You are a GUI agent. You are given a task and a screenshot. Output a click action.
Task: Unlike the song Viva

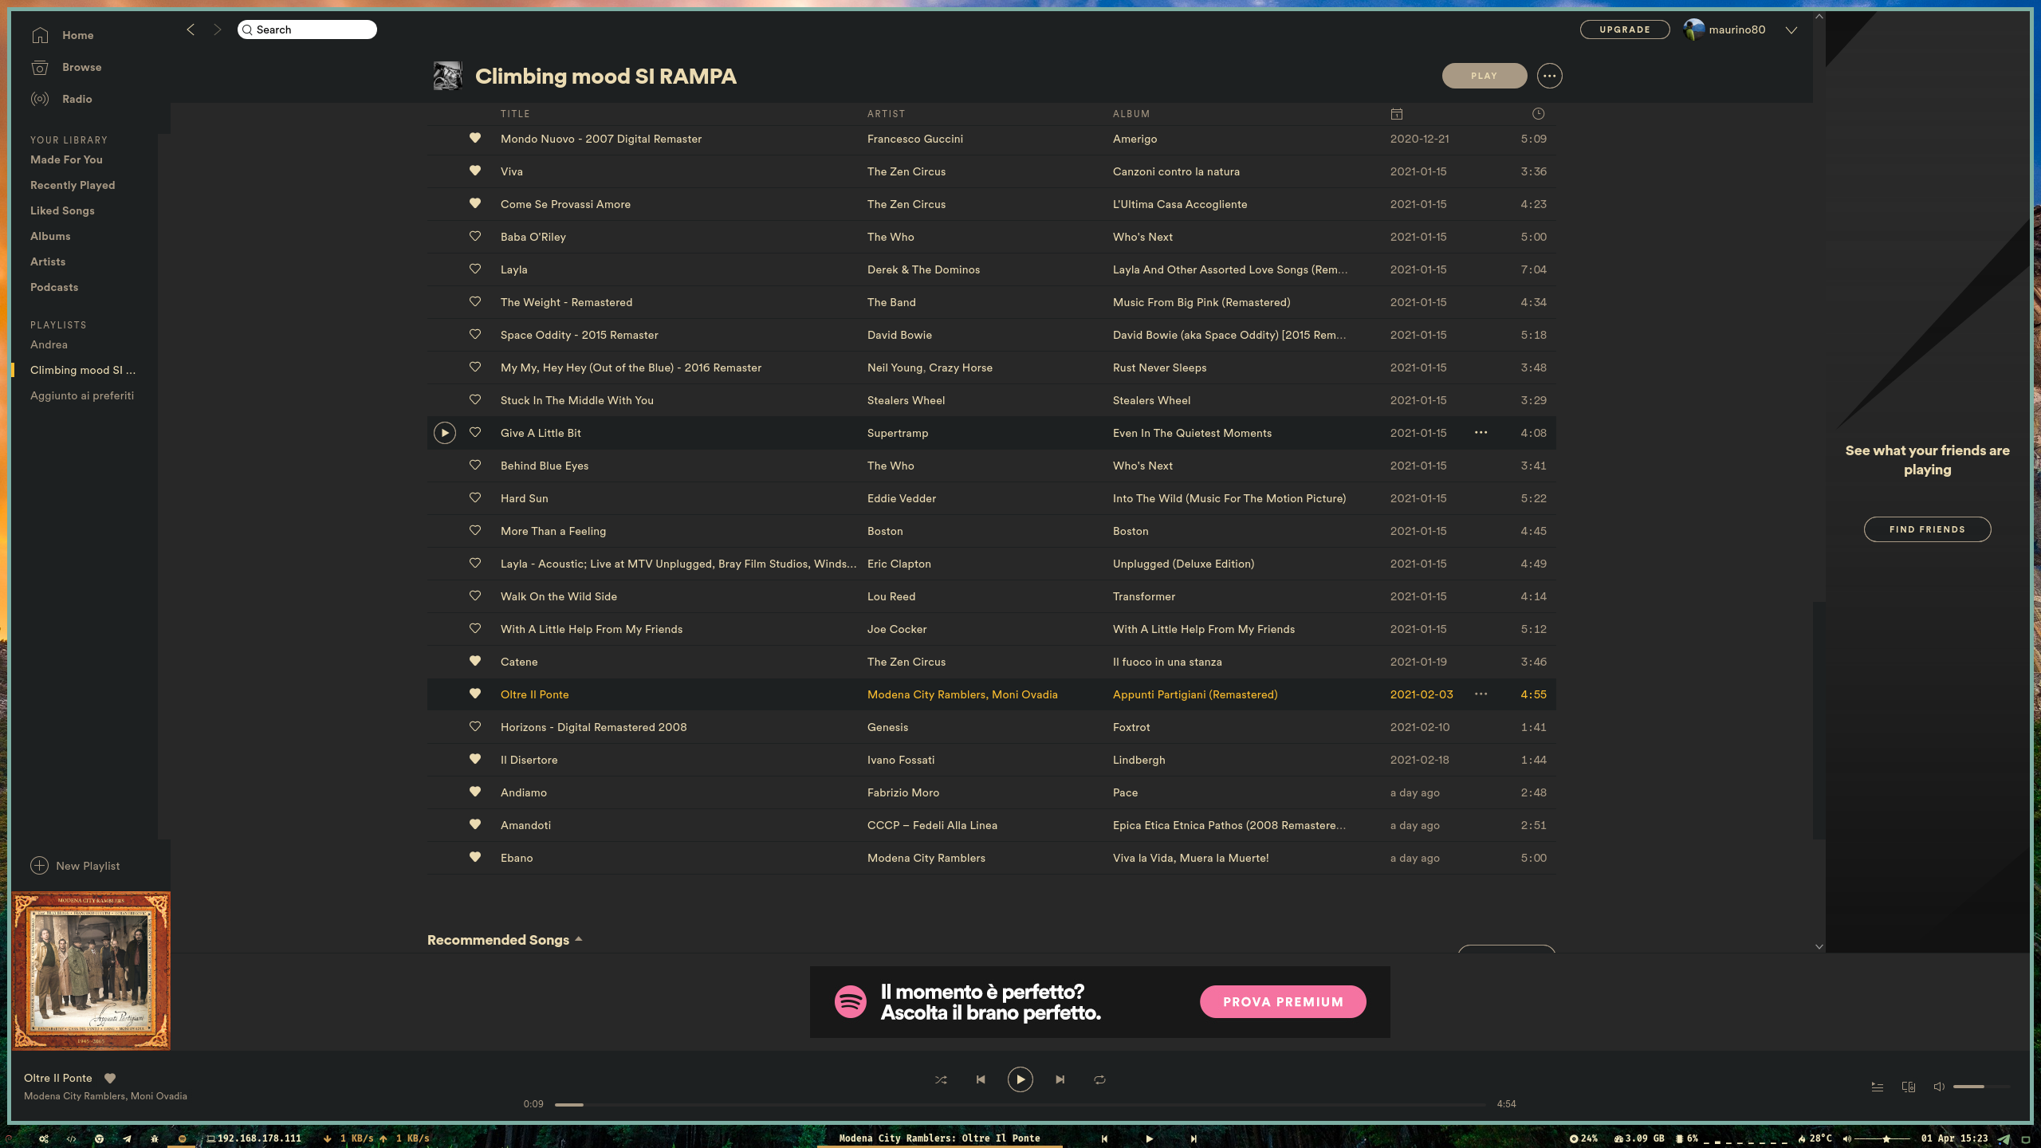click(475, 171)
